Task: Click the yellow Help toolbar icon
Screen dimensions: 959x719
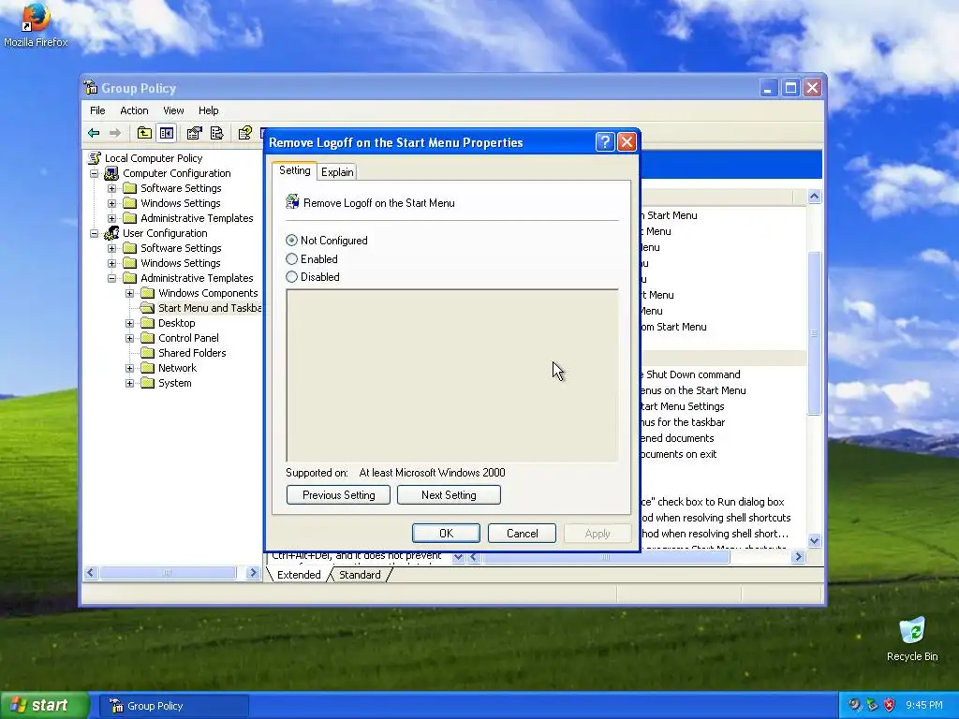Action: [245, 133]
